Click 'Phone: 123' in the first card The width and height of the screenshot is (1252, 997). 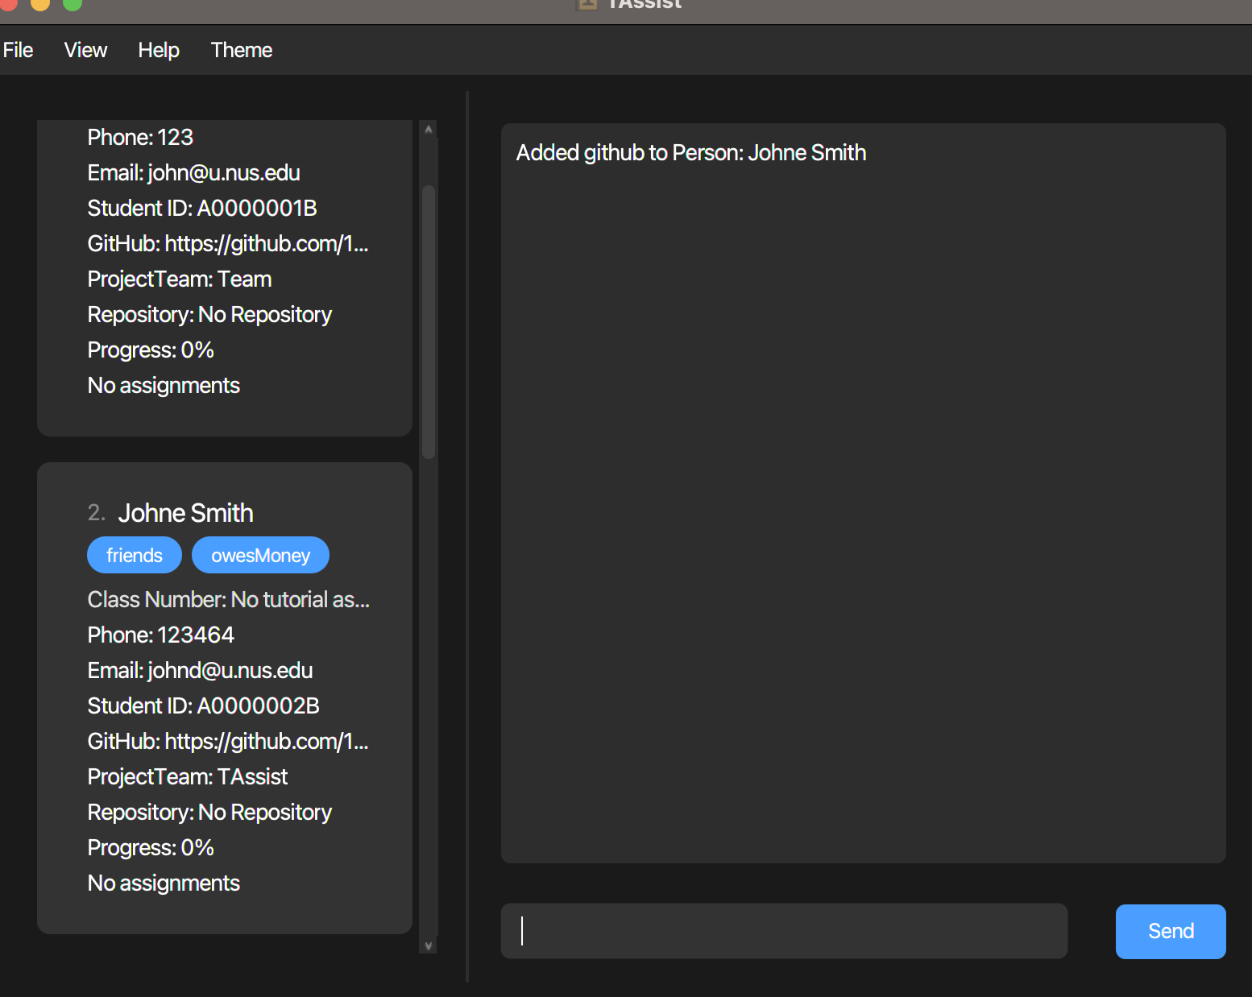(x=140, y=138)
